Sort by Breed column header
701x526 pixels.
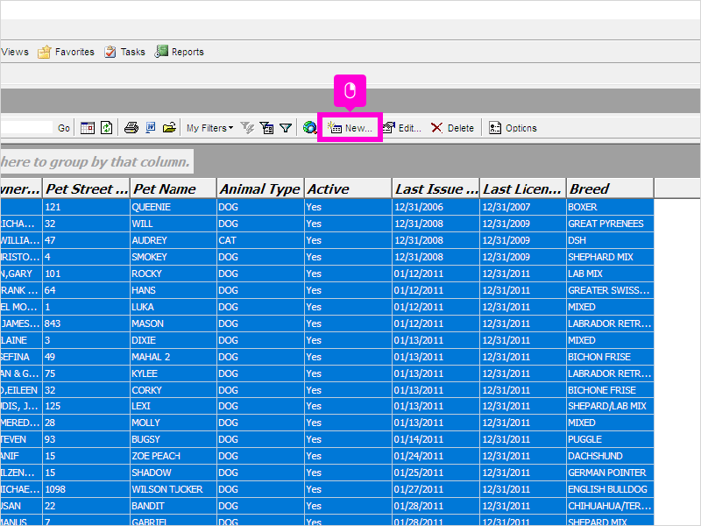[x=610, y=188]
